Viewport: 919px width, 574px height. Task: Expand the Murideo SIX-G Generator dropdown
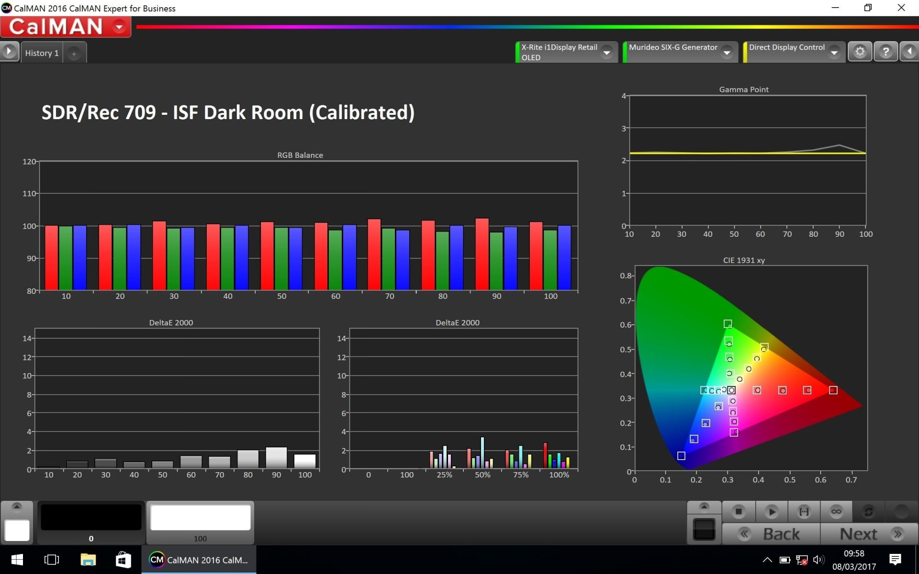tap(727, 52)
